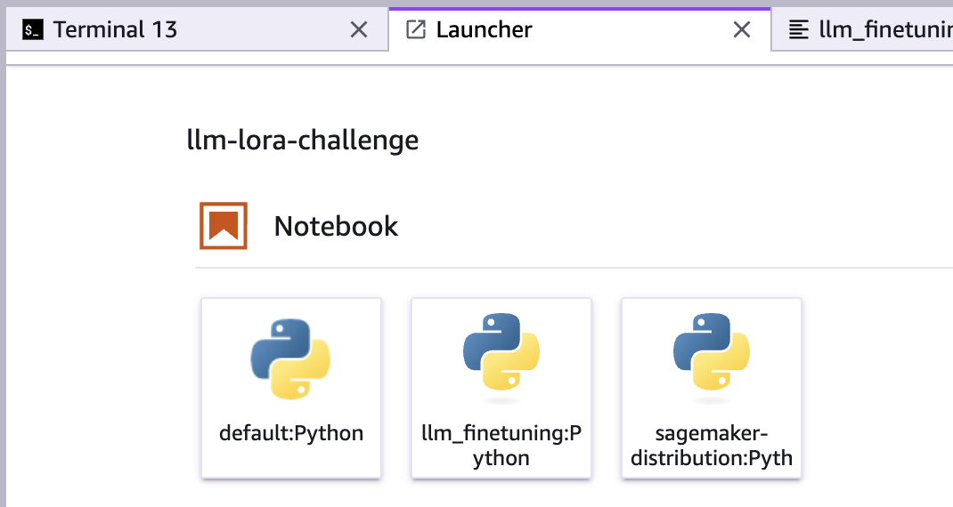This screenshot has height=507, width=953.
Task: Click the text file icon on llm_finetuning tab
Action: [799, 29]
